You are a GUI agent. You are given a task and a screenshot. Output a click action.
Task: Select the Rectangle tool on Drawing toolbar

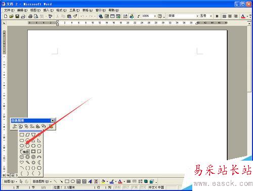tap(67, 181)
